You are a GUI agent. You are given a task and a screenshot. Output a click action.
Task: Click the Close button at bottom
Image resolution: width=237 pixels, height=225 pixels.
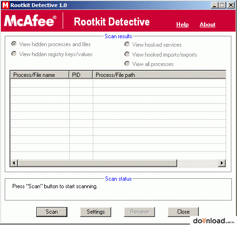click(183, 212)
